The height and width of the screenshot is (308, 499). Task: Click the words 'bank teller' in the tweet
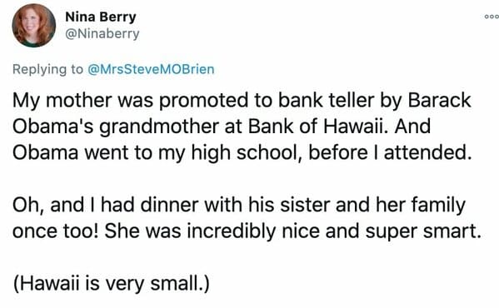[x=326, y=100]
